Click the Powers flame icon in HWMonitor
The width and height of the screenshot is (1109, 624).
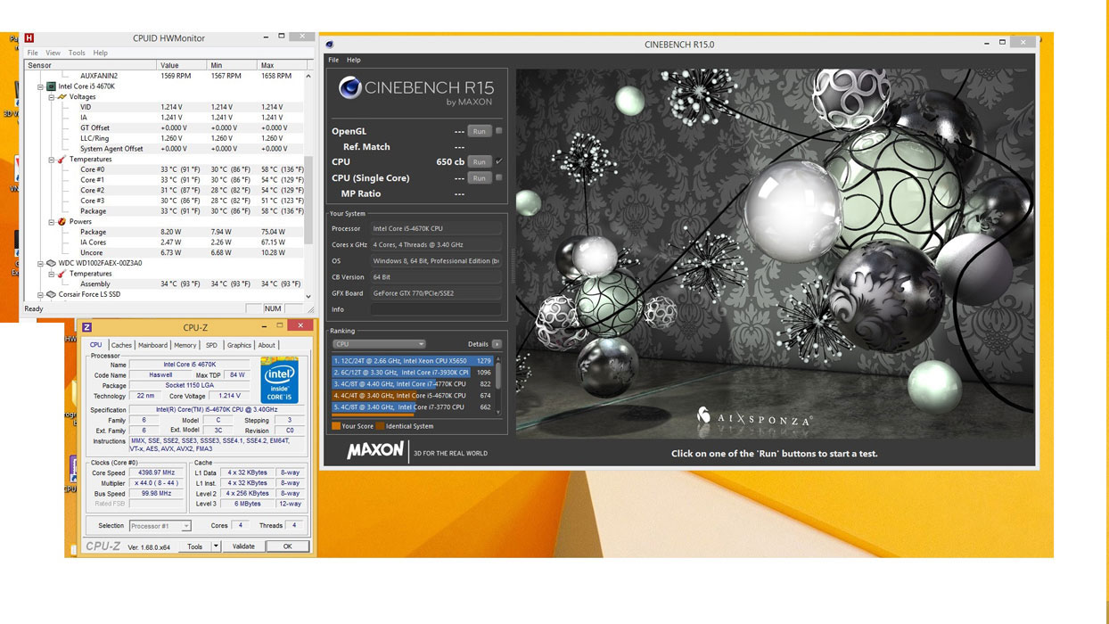[x=62, y=222]
